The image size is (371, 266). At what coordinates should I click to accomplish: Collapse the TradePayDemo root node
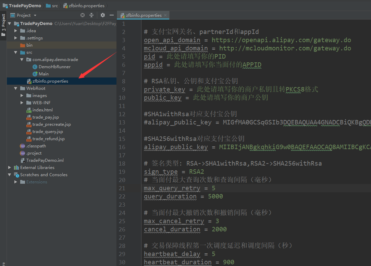pos(10,23)
